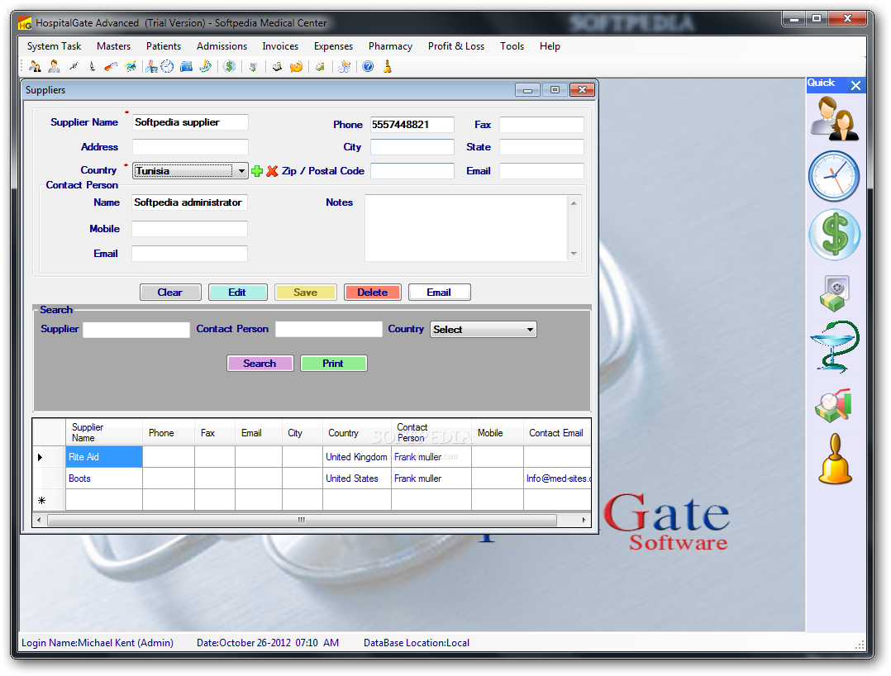Click the yellow Save button

[x=305, y=293]
